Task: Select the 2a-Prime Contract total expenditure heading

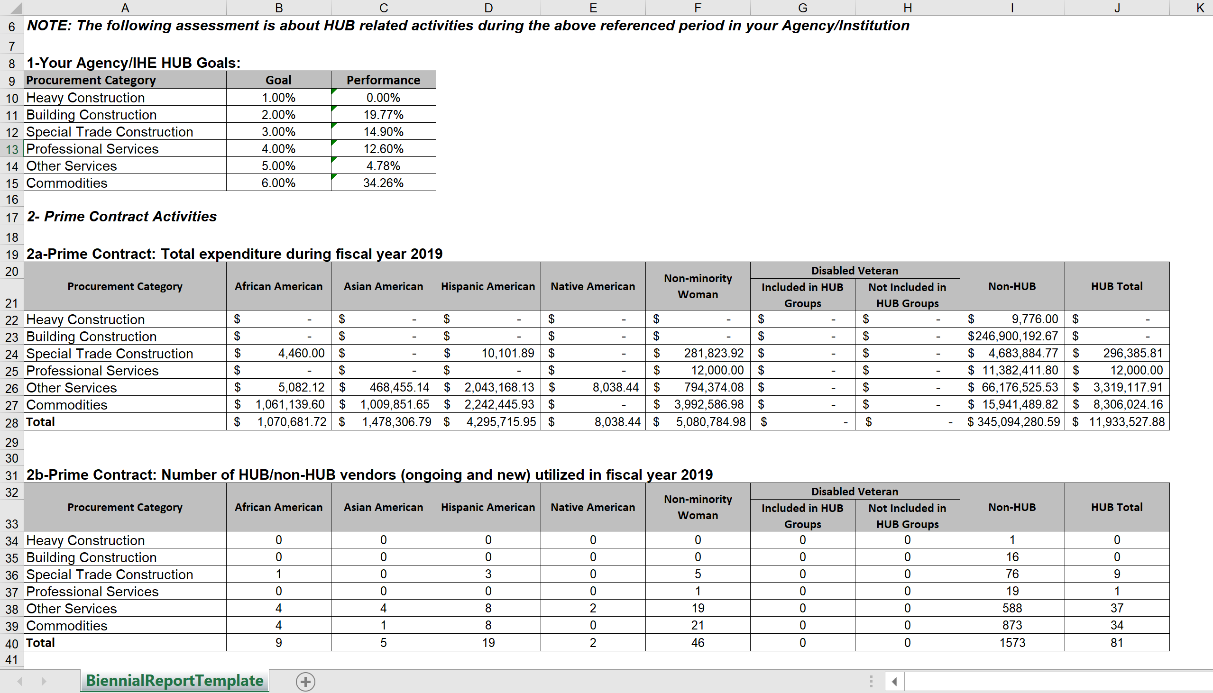Action: tap(235, 254)
